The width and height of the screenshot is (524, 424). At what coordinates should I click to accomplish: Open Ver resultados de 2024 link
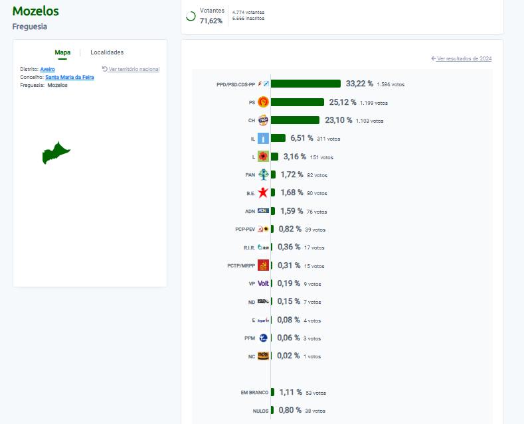(462, 58)
